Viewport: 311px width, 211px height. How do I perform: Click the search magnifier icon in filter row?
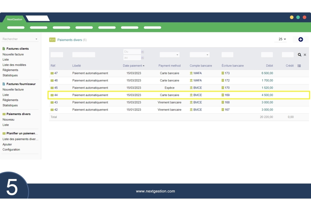click(299, 54)
